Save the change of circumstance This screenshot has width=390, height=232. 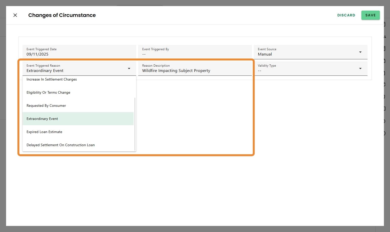[x=370, y=15]
